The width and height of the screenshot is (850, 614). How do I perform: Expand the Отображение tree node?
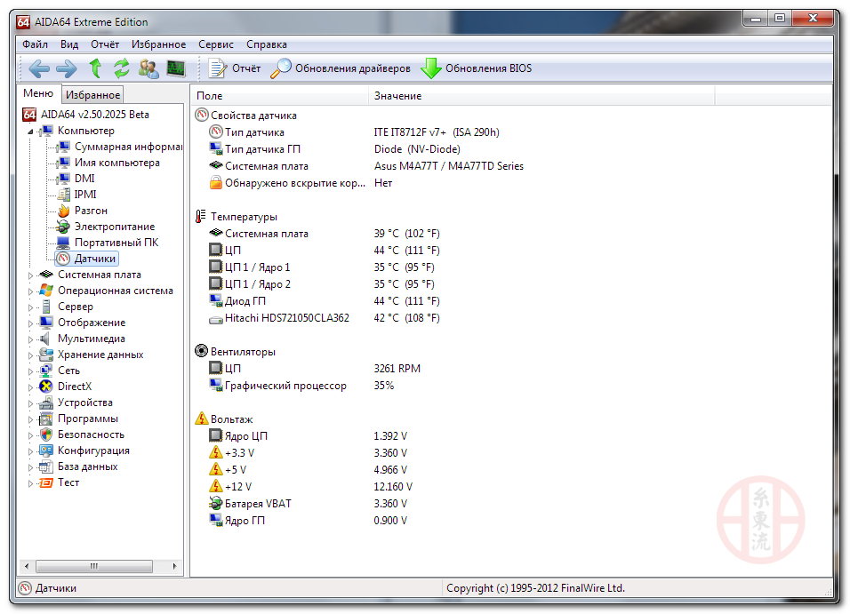[30, 323]
